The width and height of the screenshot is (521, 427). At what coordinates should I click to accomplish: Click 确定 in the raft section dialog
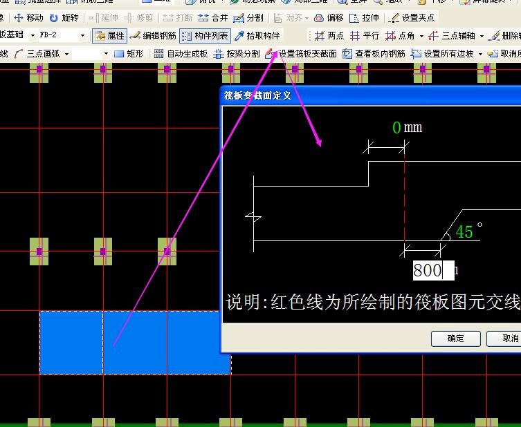pyautogui.click(x=455, y=339)
